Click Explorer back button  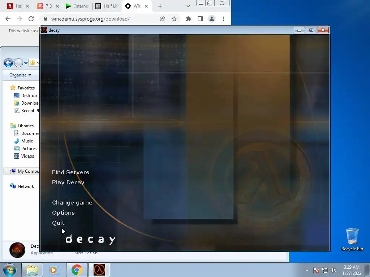[9, 63]
